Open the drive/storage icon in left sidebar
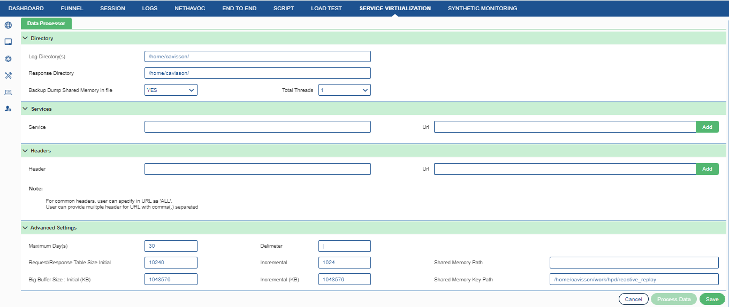Screen dimensions: 729x307 coord(8,42)
